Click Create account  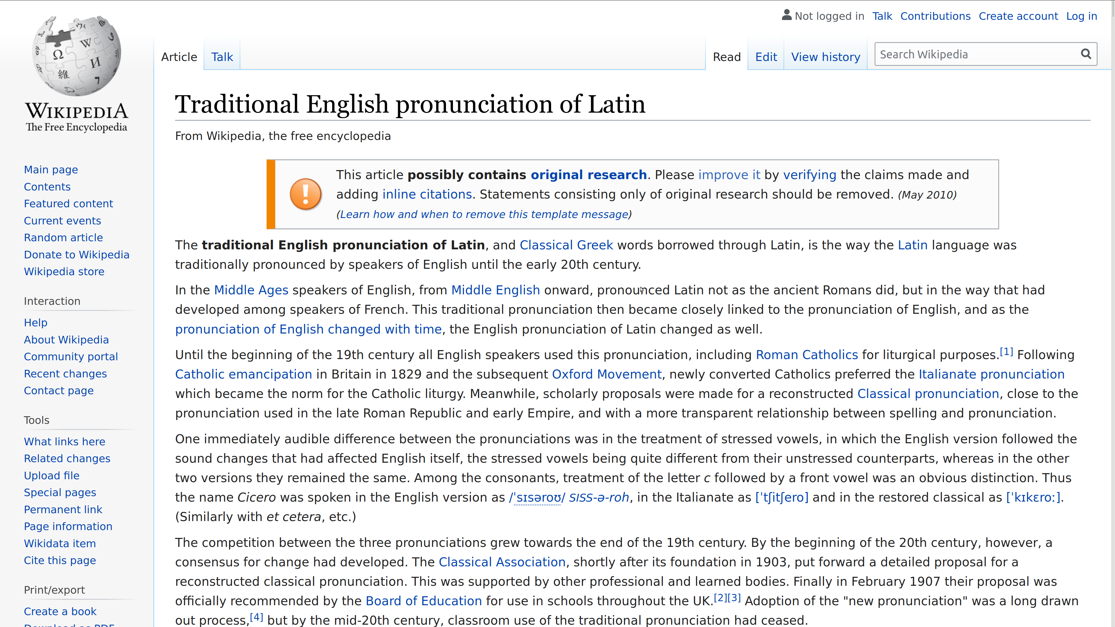(1018, 16)
